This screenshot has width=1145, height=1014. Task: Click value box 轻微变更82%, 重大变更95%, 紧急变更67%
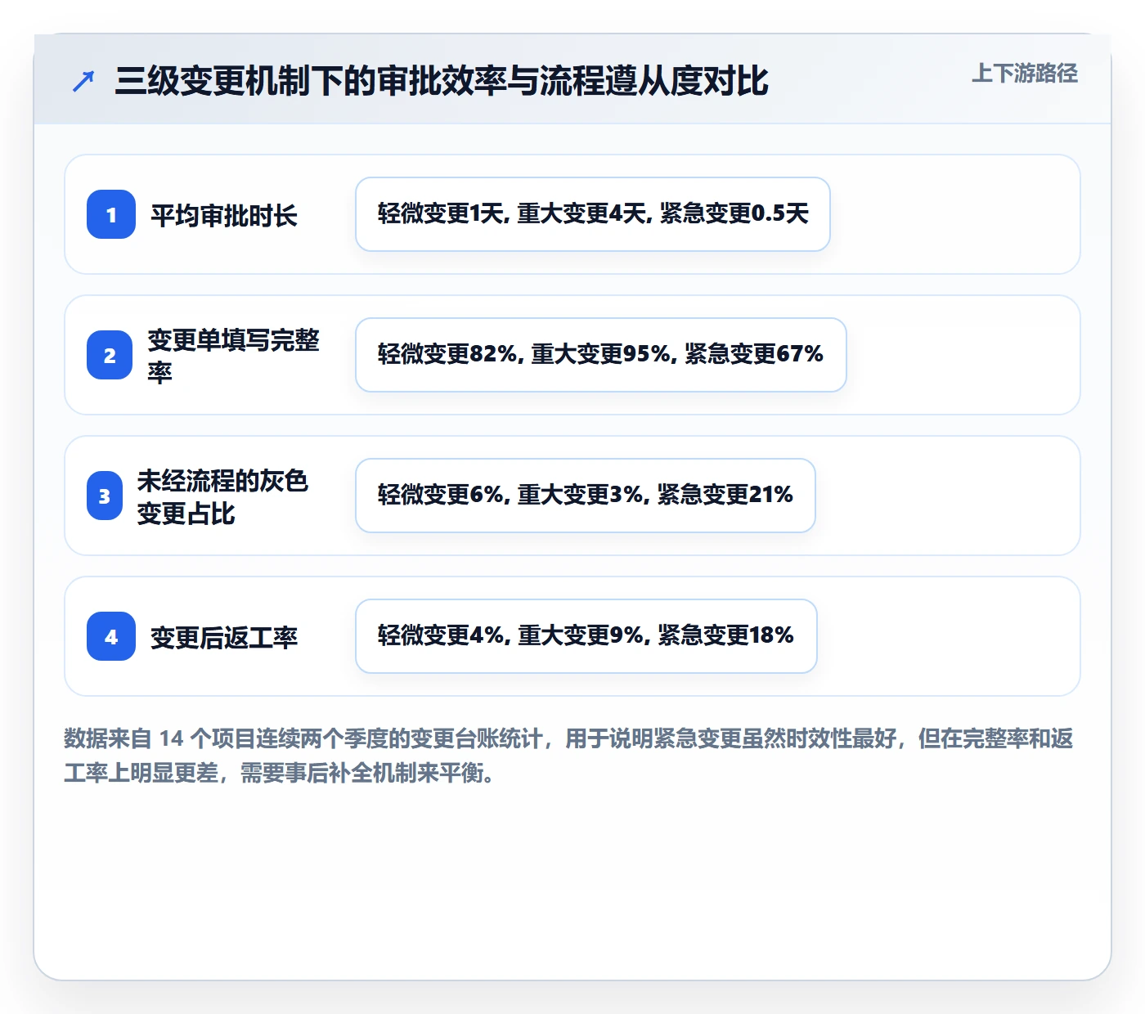tap(601, 355)
